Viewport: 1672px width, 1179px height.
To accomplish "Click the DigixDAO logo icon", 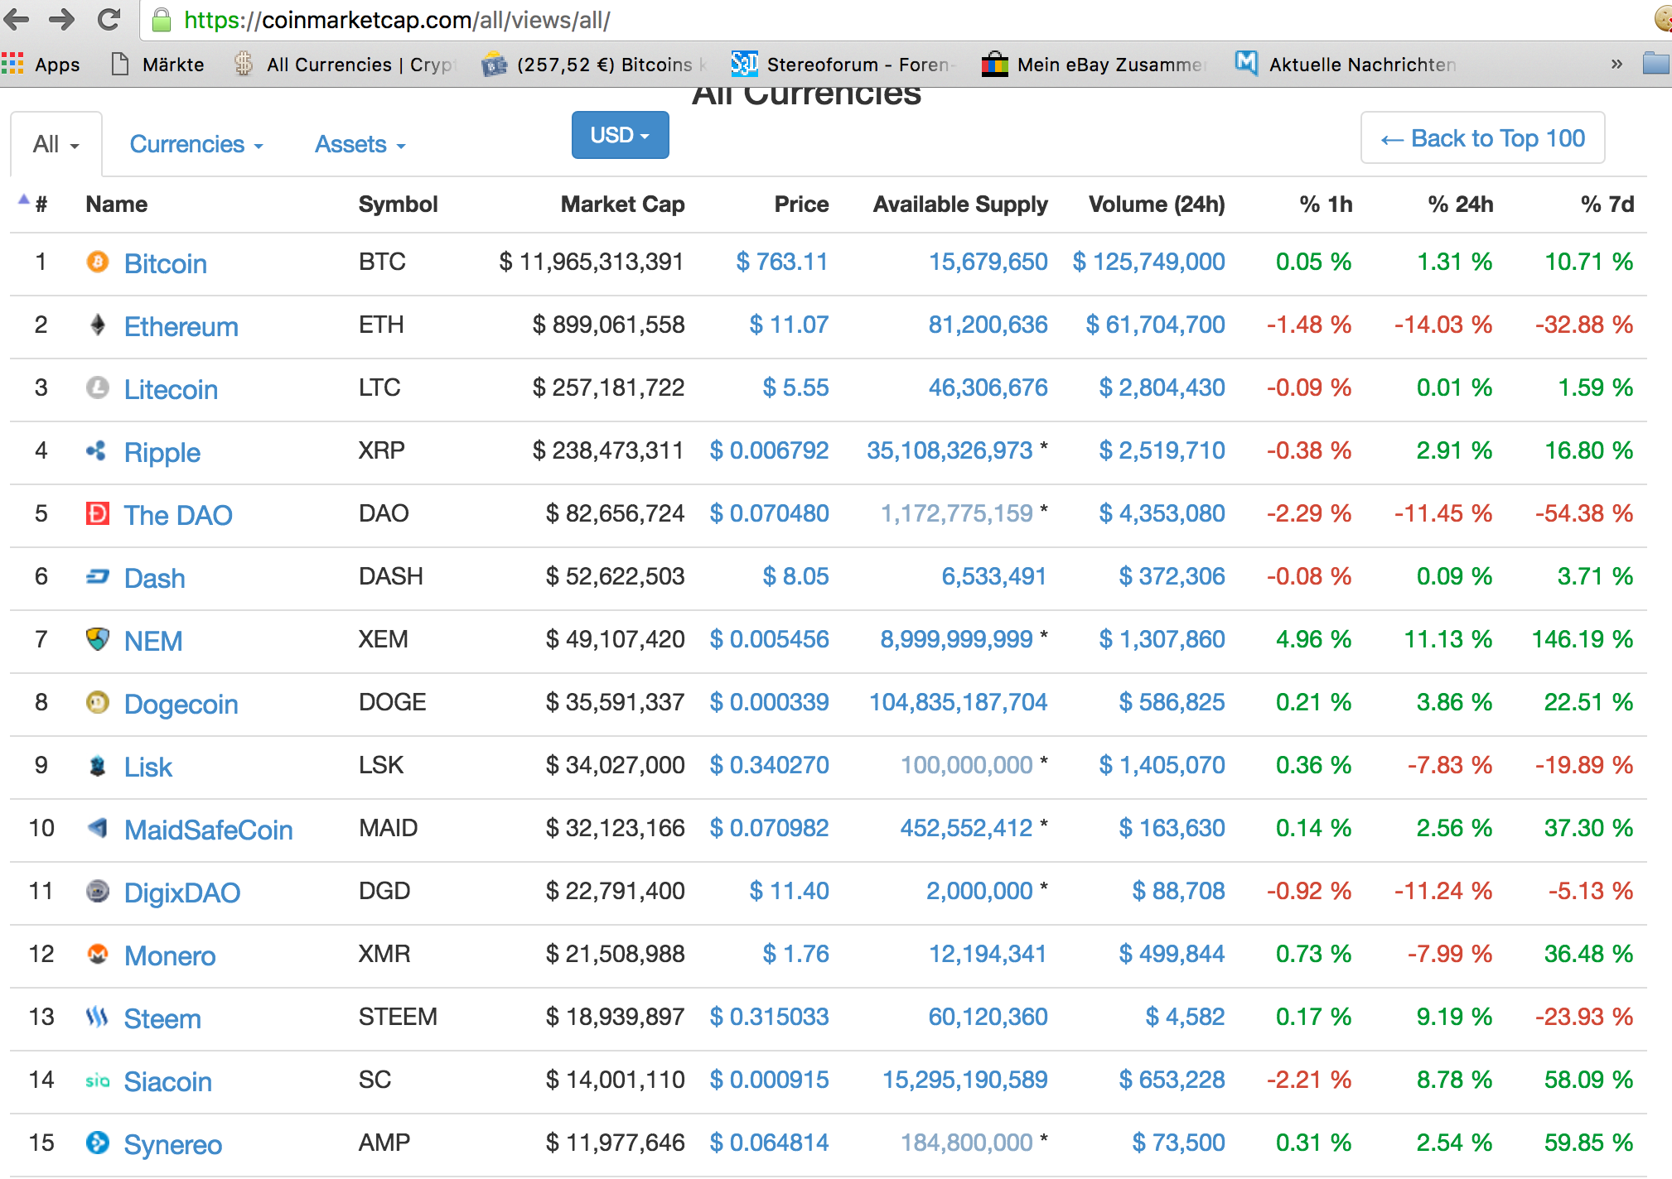I will [98, 891].
